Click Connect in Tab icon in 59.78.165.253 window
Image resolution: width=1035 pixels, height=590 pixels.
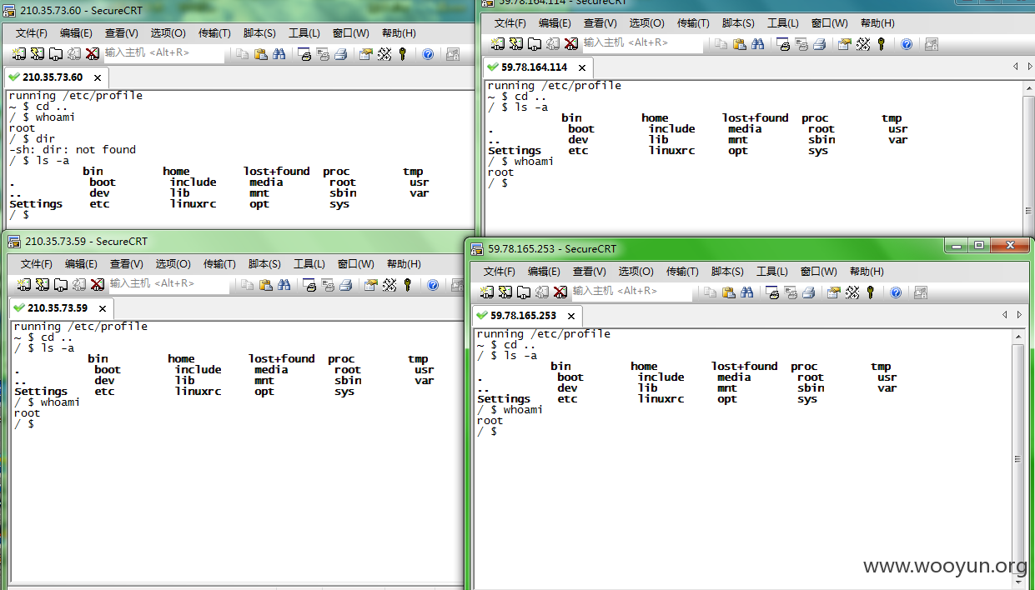tap(523, 292)
